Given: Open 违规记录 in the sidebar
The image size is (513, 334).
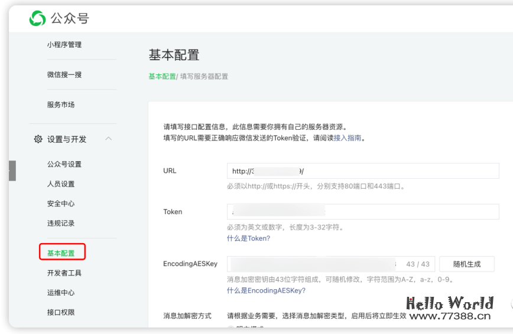Looking at the screenshot, I should (61, 223).
